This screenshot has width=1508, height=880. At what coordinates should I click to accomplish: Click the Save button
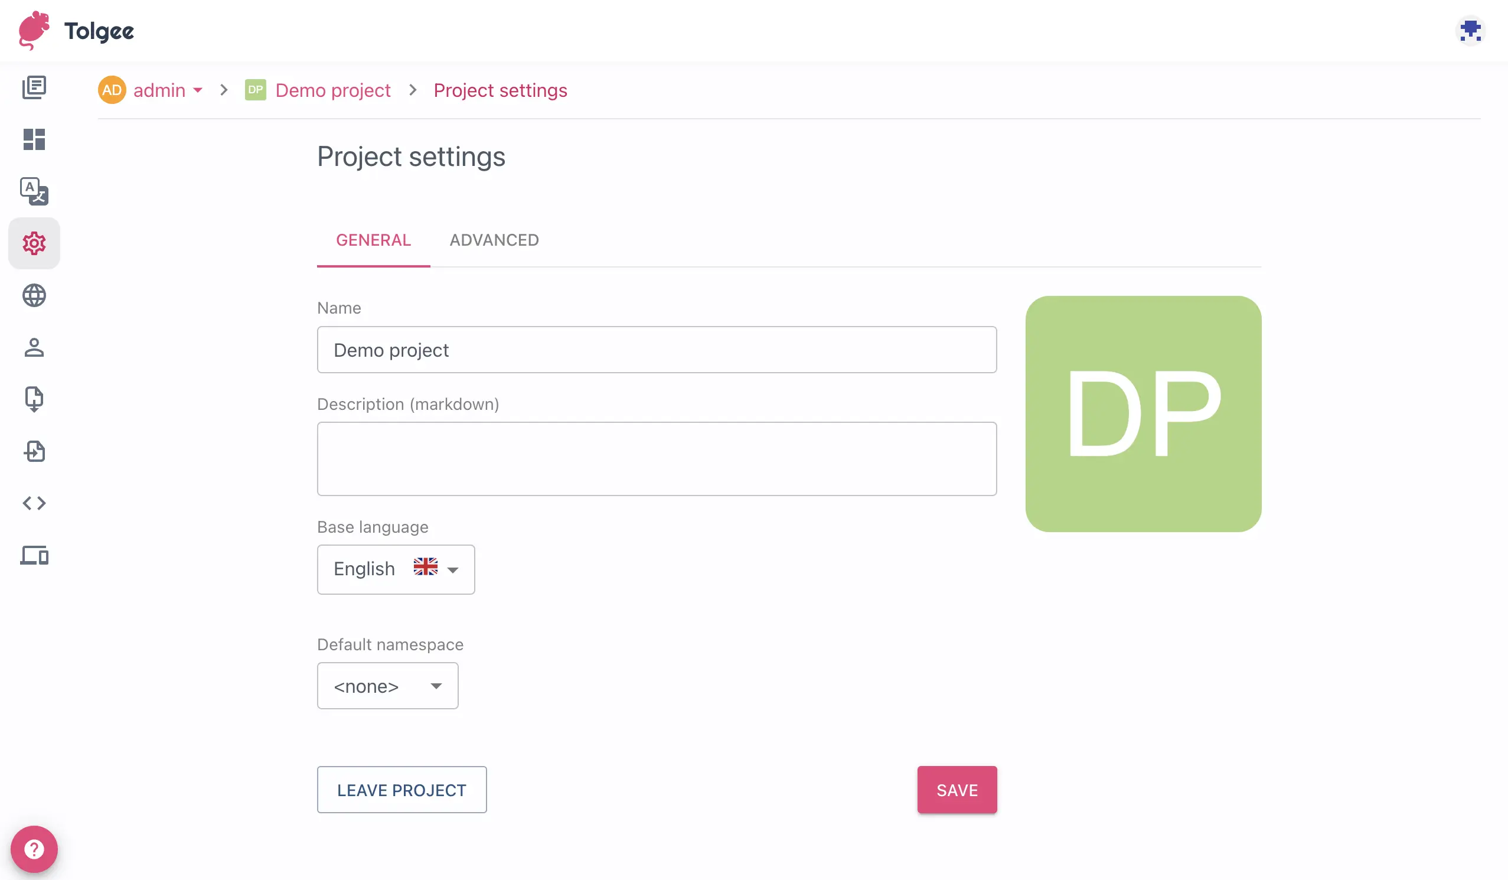click(x=957, y=790)
